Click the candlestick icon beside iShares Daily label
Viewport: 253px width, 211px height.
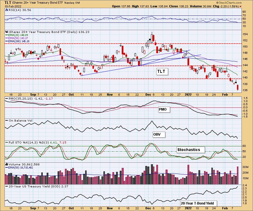point(7,32)
